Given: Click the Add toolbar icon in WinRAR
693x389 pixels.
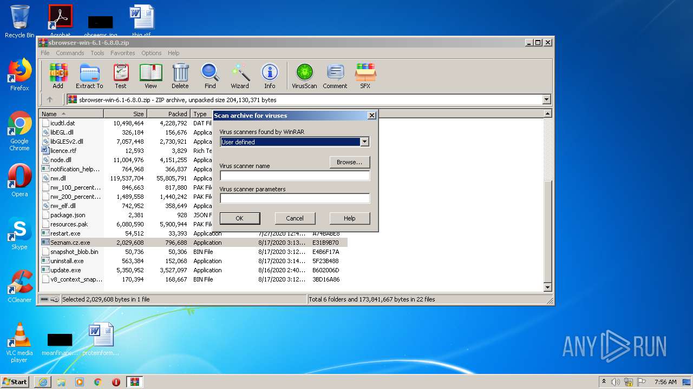Looking at the screenshot, I should (58, 76).
